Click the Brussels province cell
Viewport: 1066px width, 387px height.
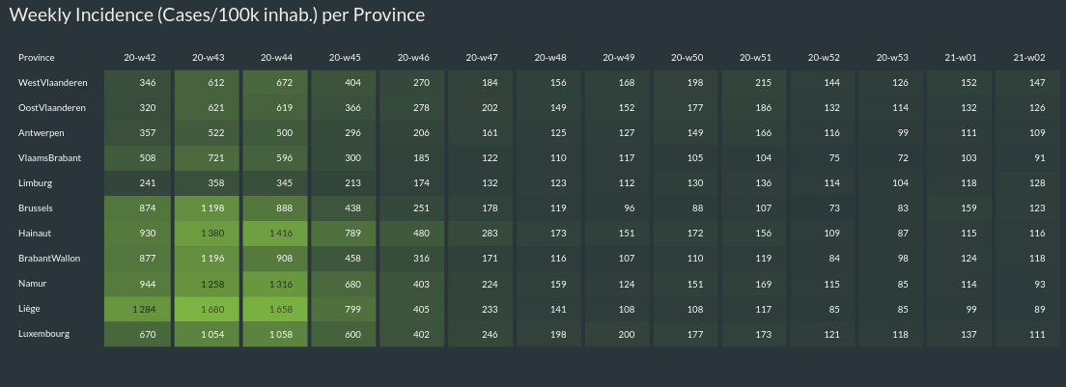[x=36, y=208]
